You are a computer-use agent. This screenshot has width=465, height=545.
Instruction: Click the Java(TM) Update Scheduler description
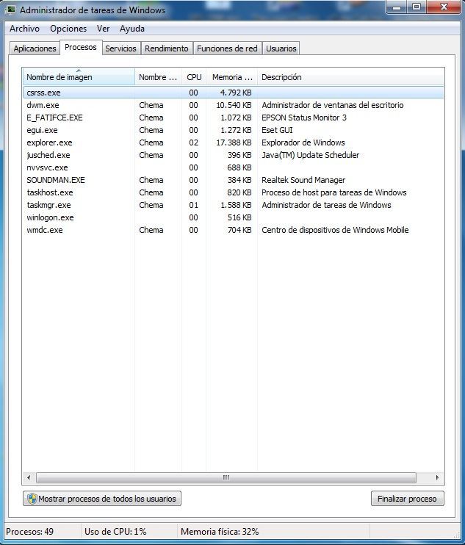(310, 155)
